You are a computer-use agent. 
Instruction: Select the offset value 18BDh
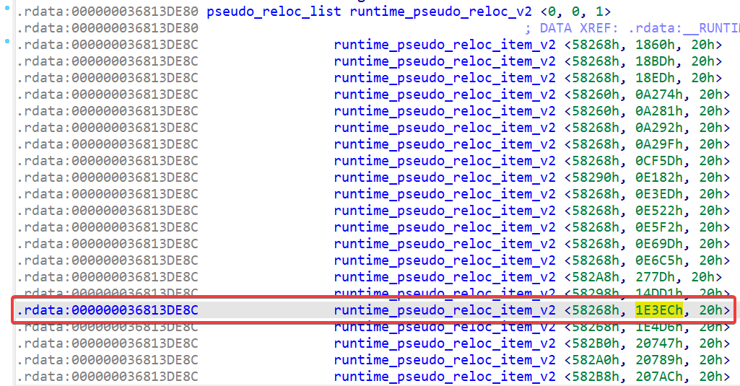tap(655, 61)
